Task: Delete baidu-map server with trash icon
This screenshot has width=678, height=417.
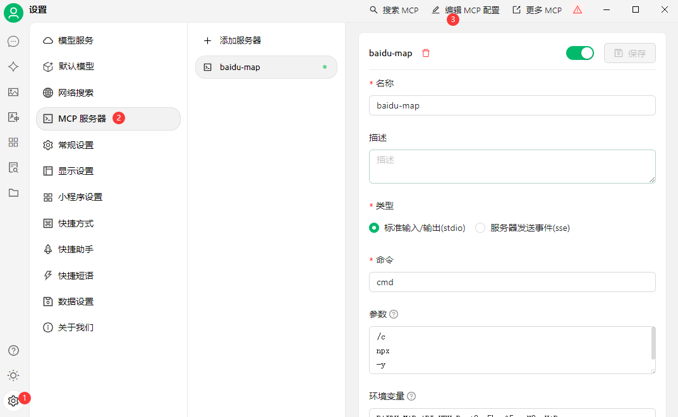Action: coord(426,53)
